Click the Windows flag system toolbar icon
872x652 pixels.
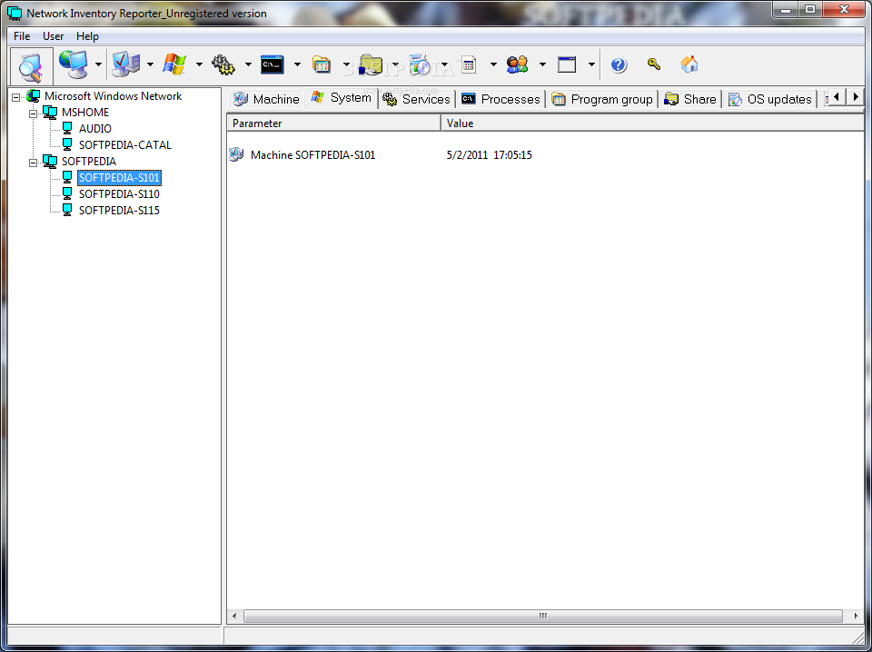[x=174, y=64]
